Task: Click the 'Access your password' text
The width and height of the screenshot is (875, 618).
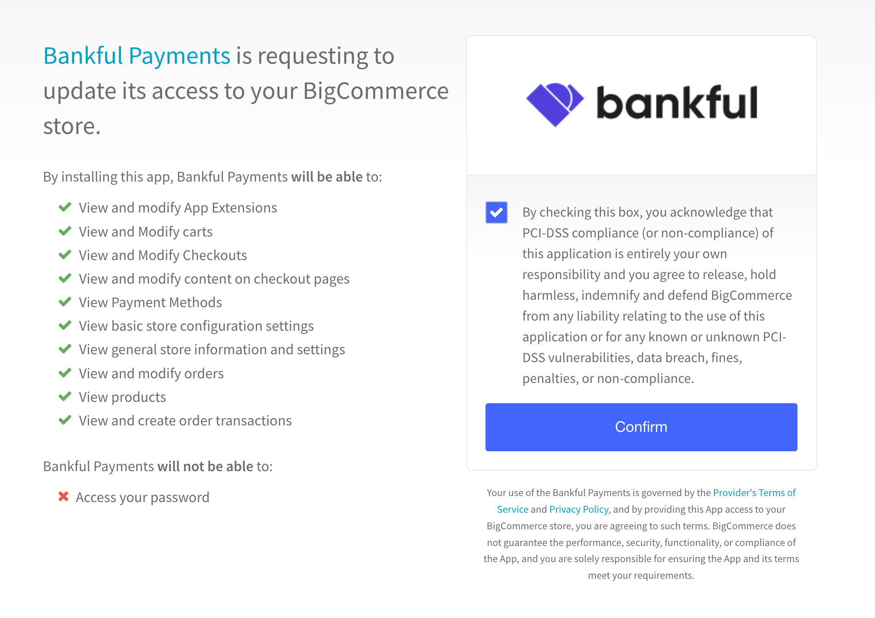Action: pyautogui.click(x=142, y=497)
